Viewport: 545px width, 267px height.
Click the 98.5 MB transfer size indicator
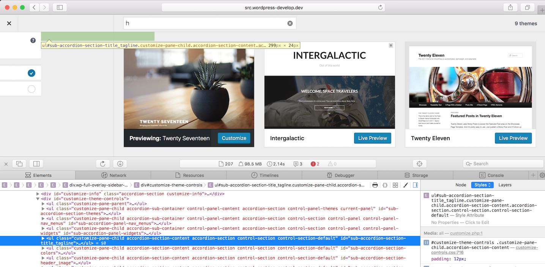250,164
